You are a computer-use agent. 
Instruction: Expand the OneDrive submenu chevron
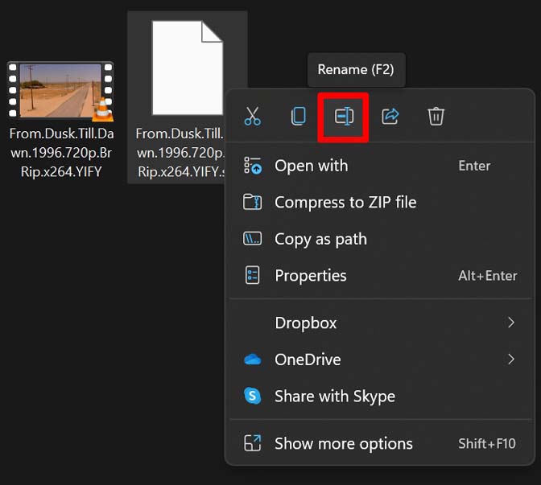click(510, 360)
